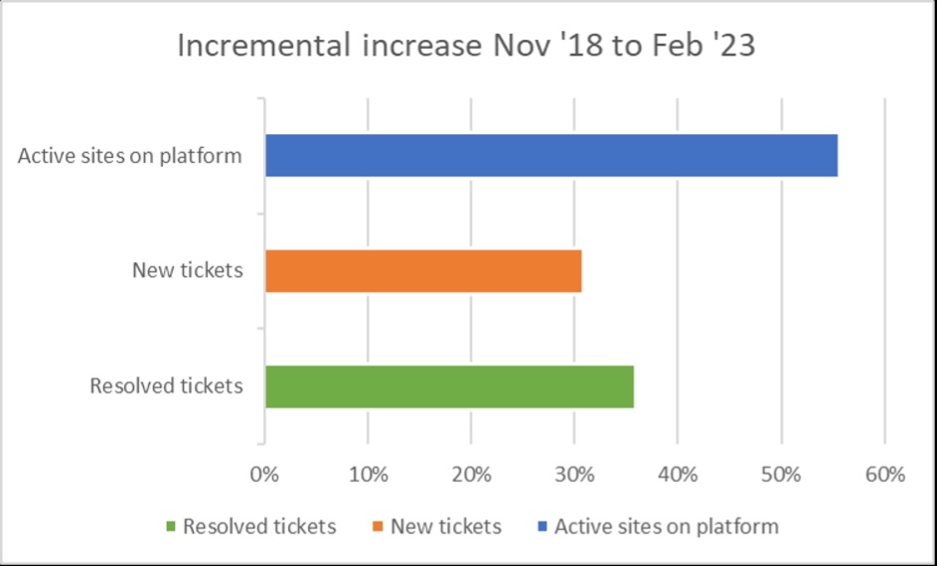Click the Resolved tickets vertical axis label

pos(167,386)
